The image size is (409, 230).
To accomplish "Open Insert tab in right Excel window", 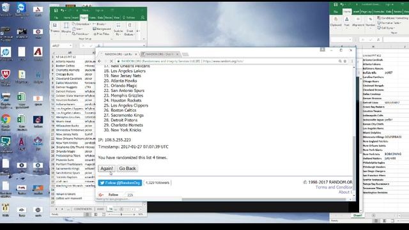I will click(356, 11).
